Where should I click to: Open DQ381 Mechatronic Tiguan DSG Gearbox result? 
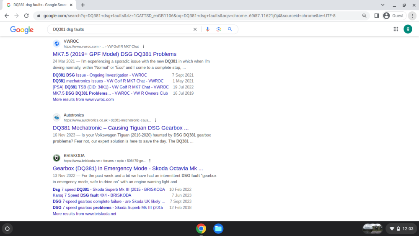[x=121, y=128]
